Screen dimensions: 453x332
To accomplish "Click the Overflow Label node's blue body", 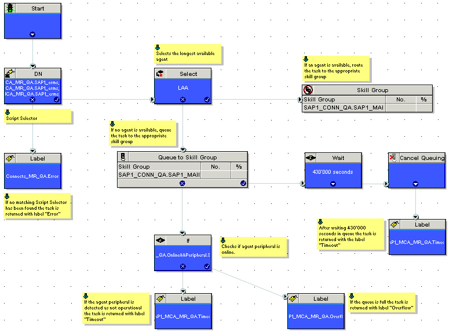I will tap(316, 316).
